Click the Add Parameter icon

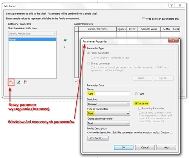pyautogui.click(x=11, y=82)
